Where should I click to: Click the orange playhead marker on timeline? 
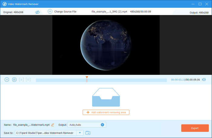click(87, 79)
